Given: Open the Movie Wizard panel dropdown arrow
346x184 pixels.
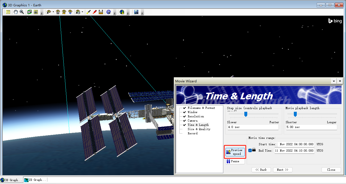Looking at the screenshot, I should (334, 81).
